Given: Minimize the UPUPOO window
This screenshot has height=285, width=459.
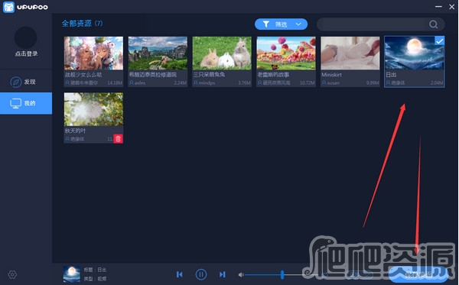Looking at the screenshot, I should [438, 6].
